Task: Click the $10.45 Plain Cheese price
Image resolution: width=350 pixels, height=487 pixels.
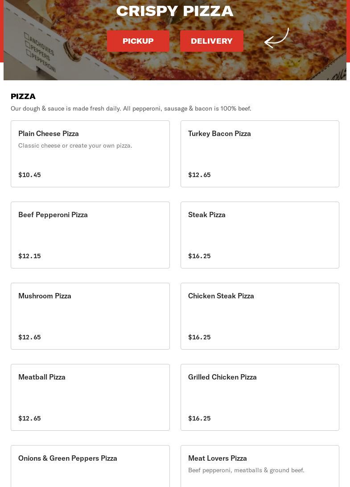Action: click(x=29, y=175)
